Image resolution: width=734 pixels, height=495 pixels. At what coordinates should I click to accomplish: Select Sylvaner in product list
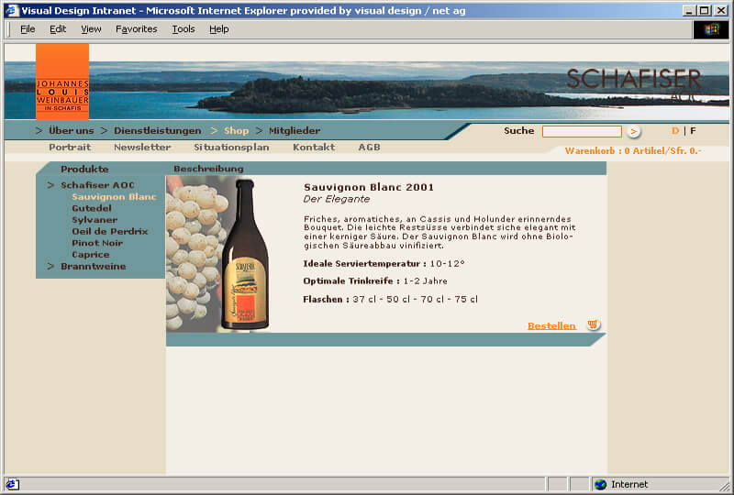click(x=95, y=220)
